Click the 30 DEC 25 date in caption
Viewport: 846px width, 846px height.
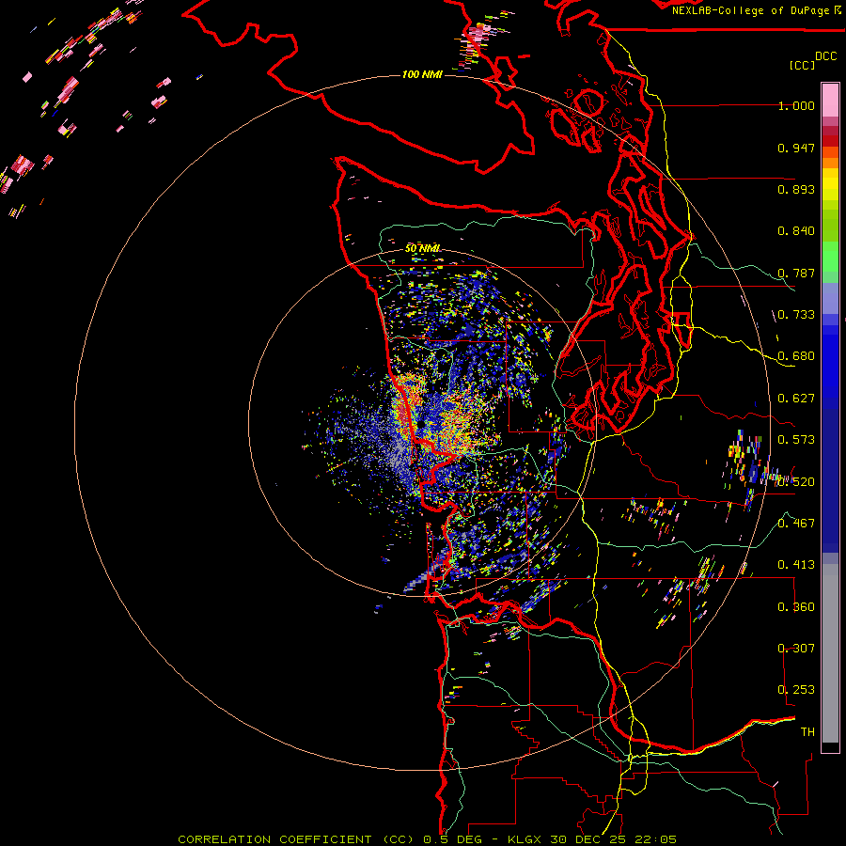(x=588, y=839)
